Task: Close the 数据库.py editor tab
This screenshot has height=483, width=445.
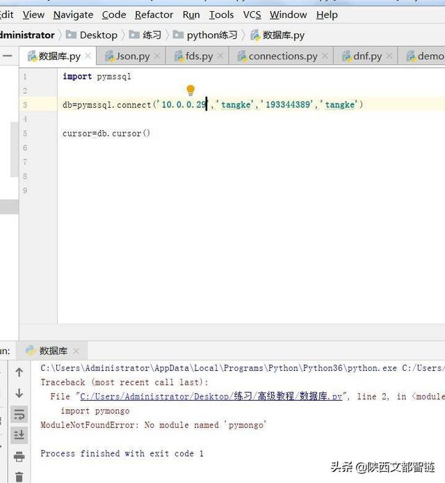Action: pos(88,56)
